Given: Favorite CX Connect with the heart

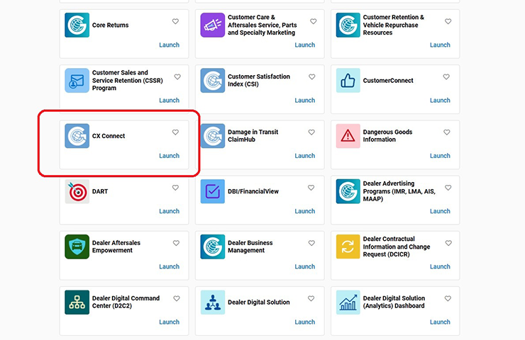Looking at the screenshot, I should [x=175, y=132].
